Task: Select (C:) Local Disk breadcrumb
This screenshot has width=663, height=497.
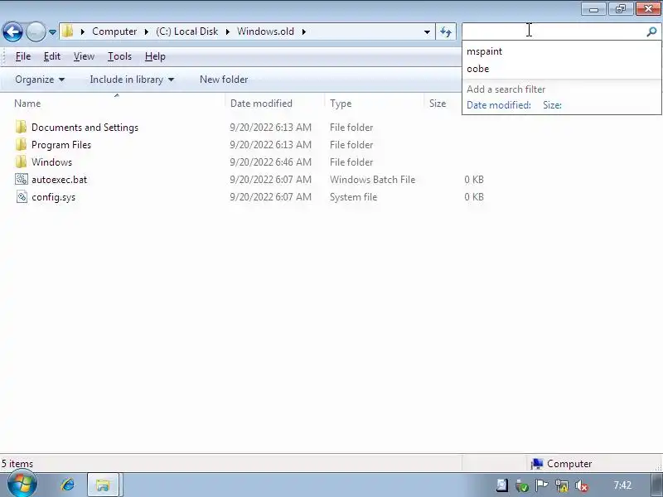Action: tap(187, 31)
